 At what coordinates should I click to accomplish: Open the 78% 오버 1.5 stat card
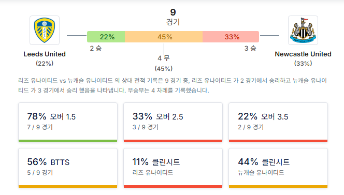pos(68,123)
